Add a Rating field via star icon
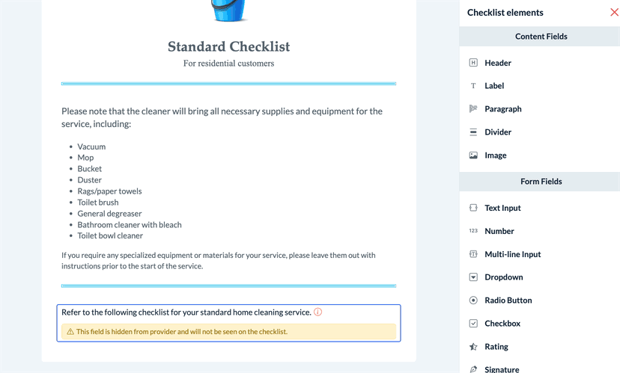Image resolution: width=620 pixels, height=373 pixels. point(473,347)
